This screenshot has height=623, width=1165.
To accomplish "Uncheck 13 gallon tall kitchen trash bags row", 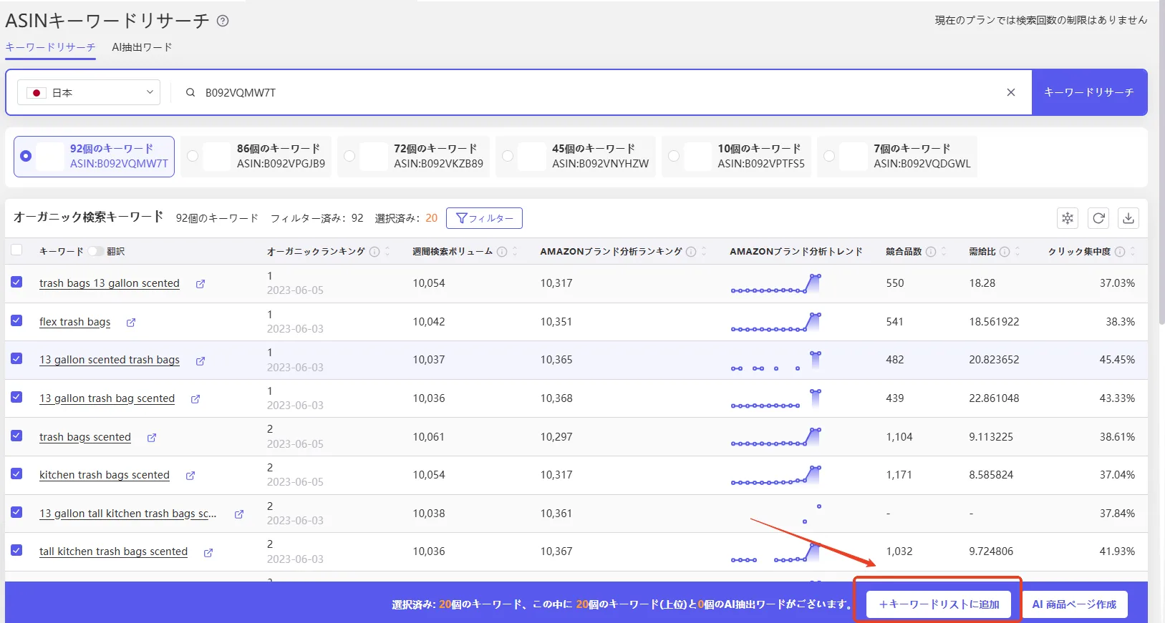I will tap(16, 512).
